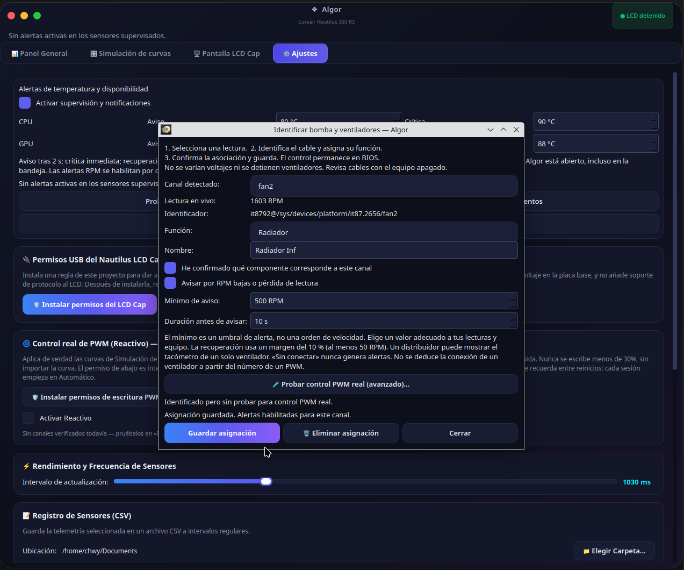Click the 'Mínimo de aviso' 500 RPM field

tap(384, 301)
